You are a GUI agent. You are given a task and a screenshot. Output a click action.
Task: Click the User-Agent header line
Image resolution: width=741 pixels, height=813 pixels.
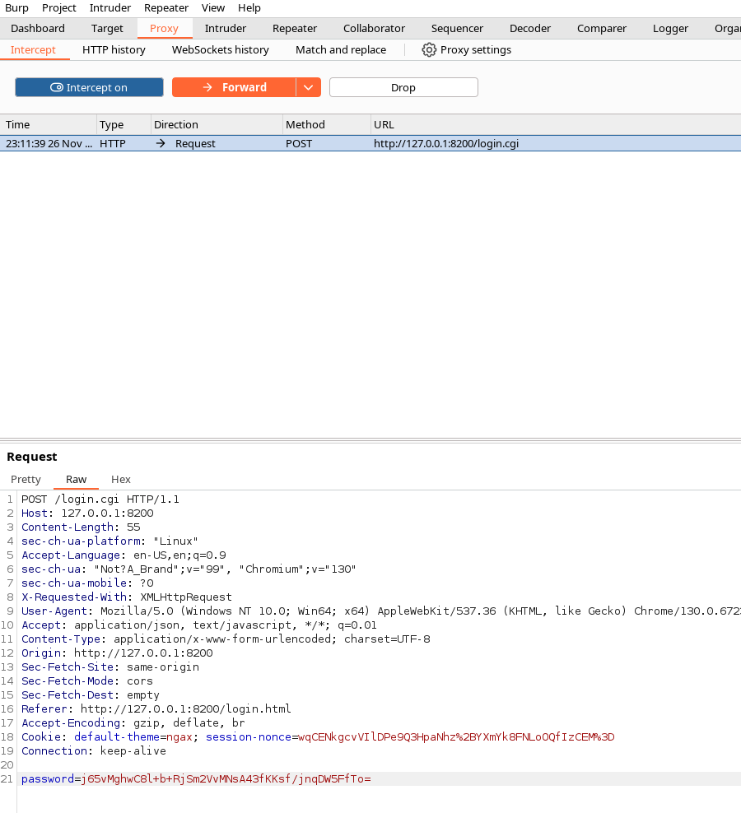(381, 611)
